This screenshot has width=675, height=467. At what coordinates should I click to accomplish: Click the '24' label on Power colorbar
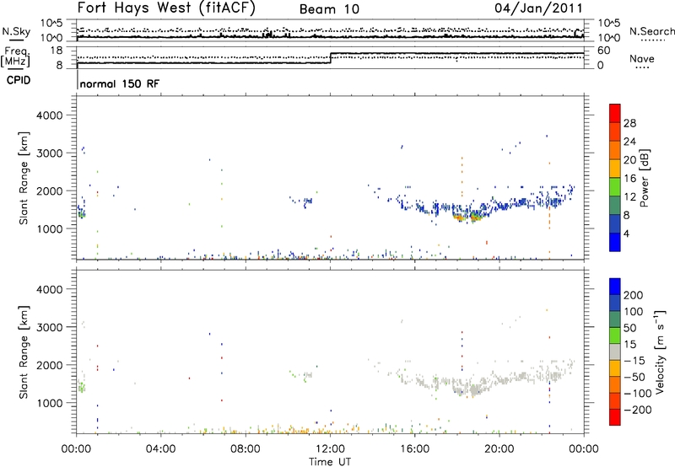pyautogui.click(x=629, y=142)
